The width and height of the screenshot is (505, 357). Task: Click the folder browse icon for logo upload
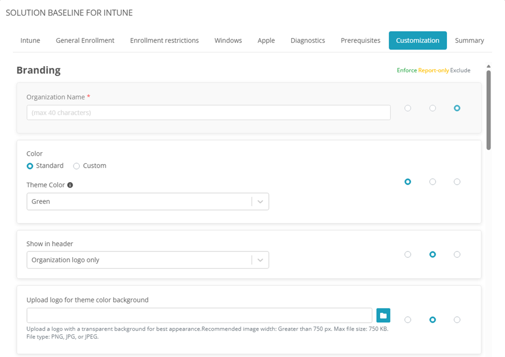pos(383,315)
